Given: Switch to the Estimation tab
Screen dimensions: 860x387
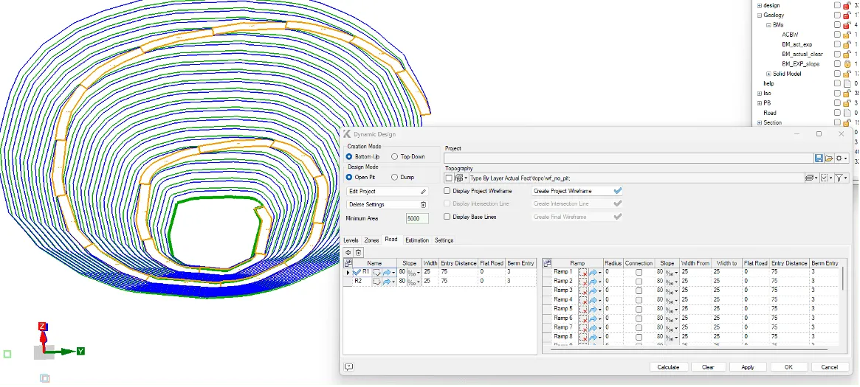Looking at the screenshot, I should (417, 240).
